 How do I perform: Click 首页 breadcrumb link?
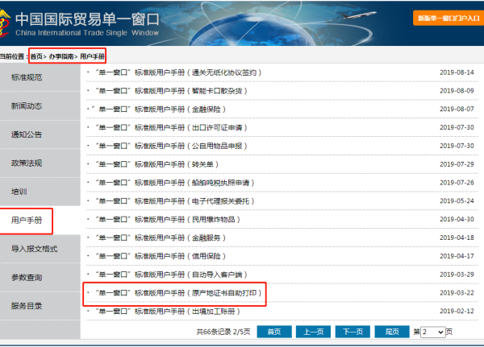click(36, 56)
